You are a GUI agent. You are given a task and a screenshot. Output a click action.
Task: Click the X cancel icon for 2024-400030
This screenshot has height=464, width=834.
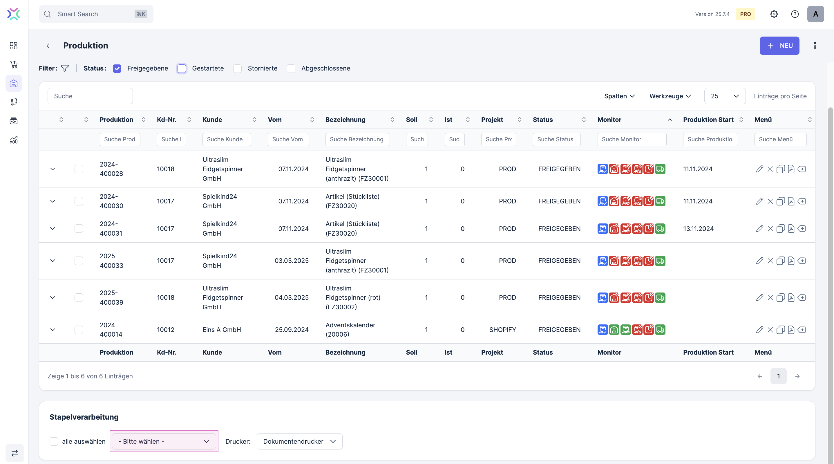pyautogui.click(x=770, y=201)
